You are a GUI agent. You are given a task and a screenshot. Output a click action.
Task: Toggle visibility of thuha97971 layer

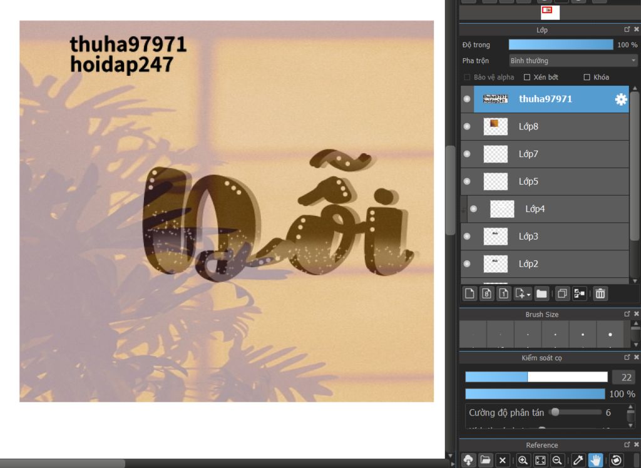coord(467,99)
